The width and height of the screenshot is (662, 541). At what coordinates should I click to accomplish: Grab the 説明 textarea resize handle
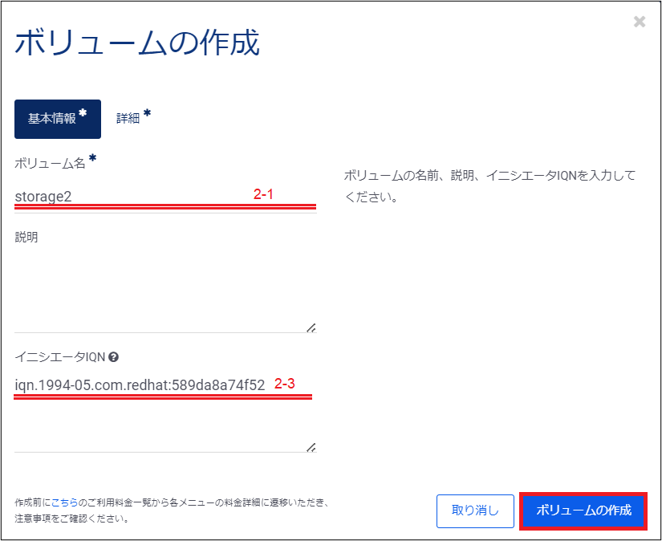(311, 327)
